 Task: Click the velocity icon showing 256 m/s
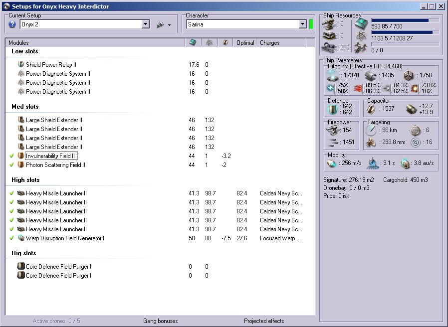click(x=332, y=163)
